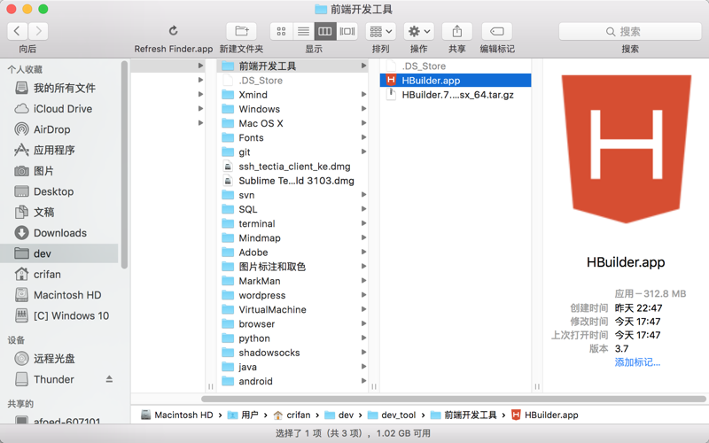Viewport: 709px width, 443px height.
Task: Select the terminal folder
Action: (292, 224)
